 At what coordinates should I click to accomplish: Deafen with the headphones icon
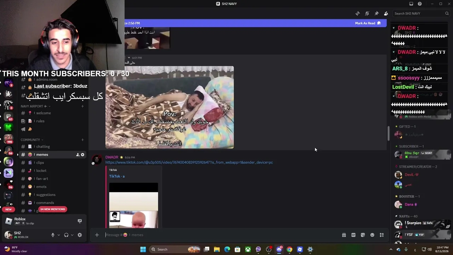(66, 235)
